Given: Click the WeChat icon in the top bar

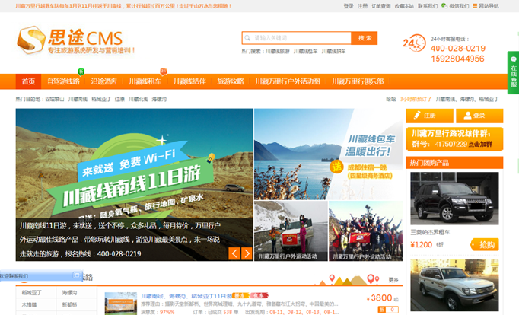Looking at the screenshot, I should pos(444,6).
